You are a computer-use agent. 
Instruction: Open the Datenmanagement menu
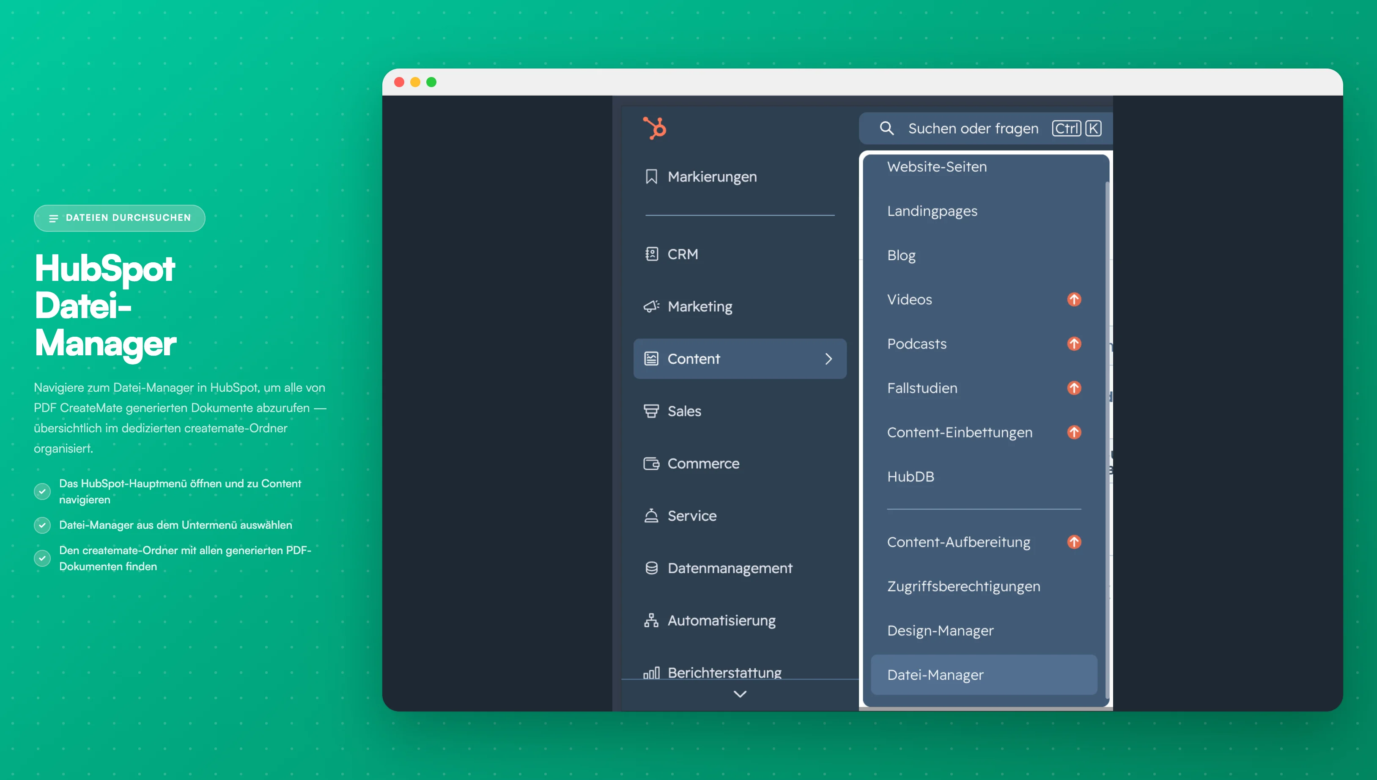[739, 568]
